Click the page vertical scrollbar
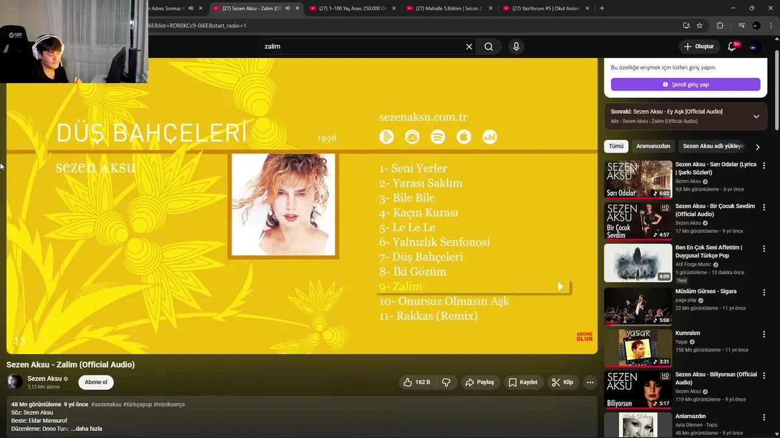Screen dimensions: 780x438 click(776, 91)
